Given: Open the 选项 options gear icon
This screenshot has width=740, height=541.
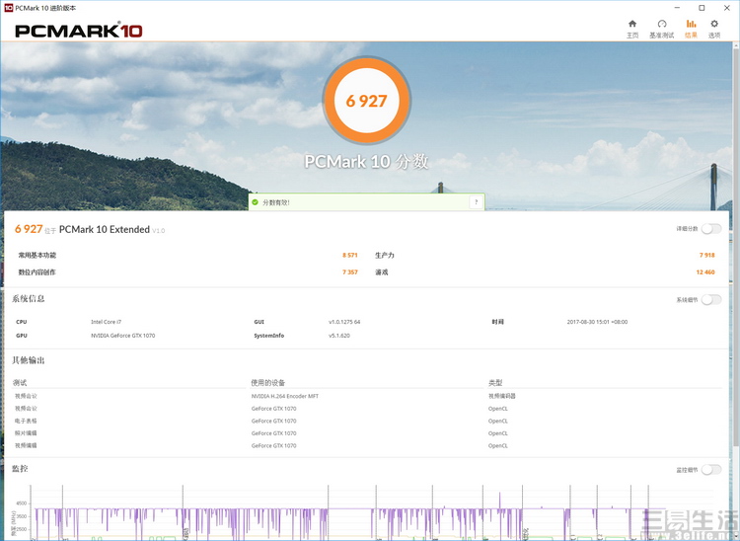Looking at the screenshot, I should (714, 28).
